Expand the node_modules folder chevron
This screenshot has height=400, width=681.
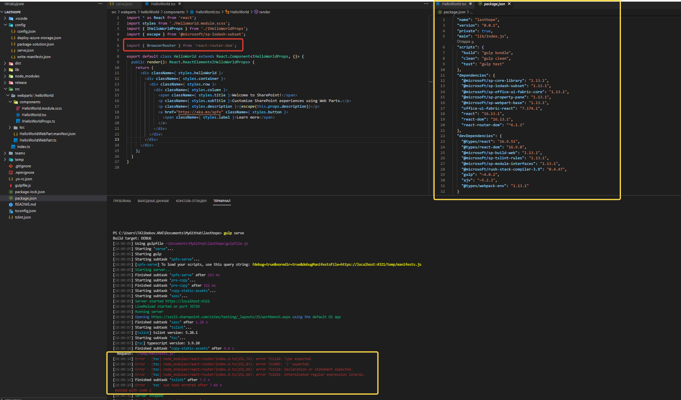click(x=5, y=76)
